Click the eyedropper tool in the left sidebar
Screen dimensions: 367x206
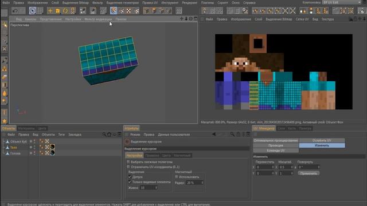[x=5, y=60]
